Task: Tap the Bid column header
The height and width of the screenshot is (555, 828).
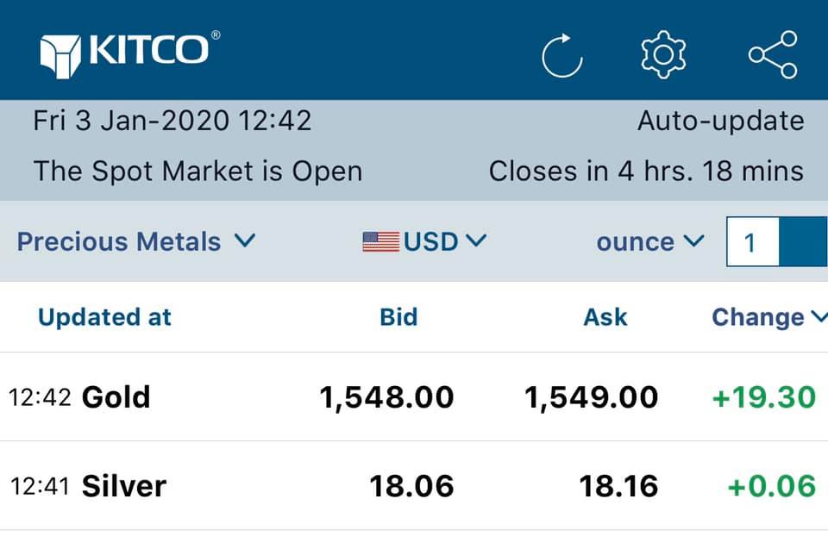Action: (398, 317)
